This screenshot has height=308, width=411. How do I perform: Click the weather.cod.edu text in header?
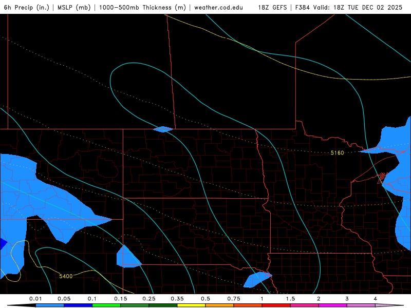pos(218,8)
